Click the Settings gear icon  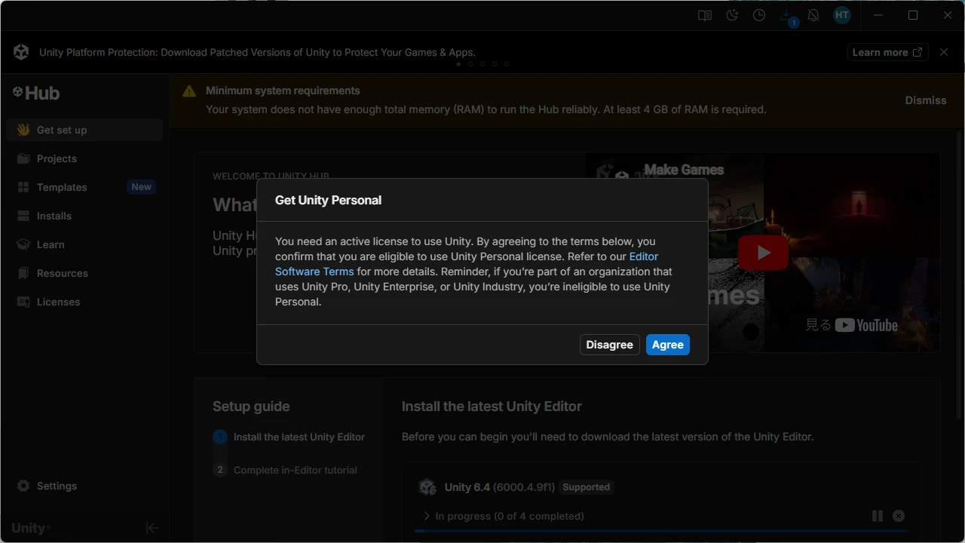tap(23, 486)
